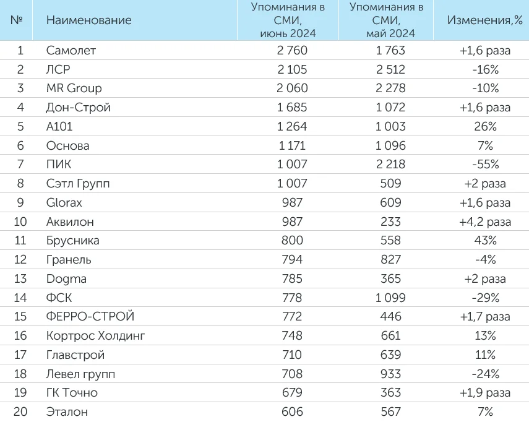Select the 'ЛСР' row name
529x422 pixels.
pos(58,69)
